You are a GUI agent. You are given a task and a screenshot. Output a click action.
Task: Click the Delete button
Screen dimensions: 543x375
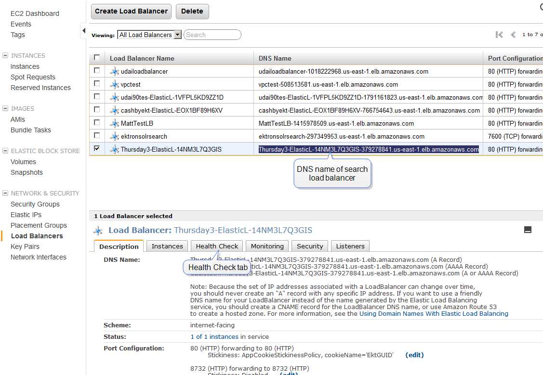pyautogui.click(x=192, y=12)
